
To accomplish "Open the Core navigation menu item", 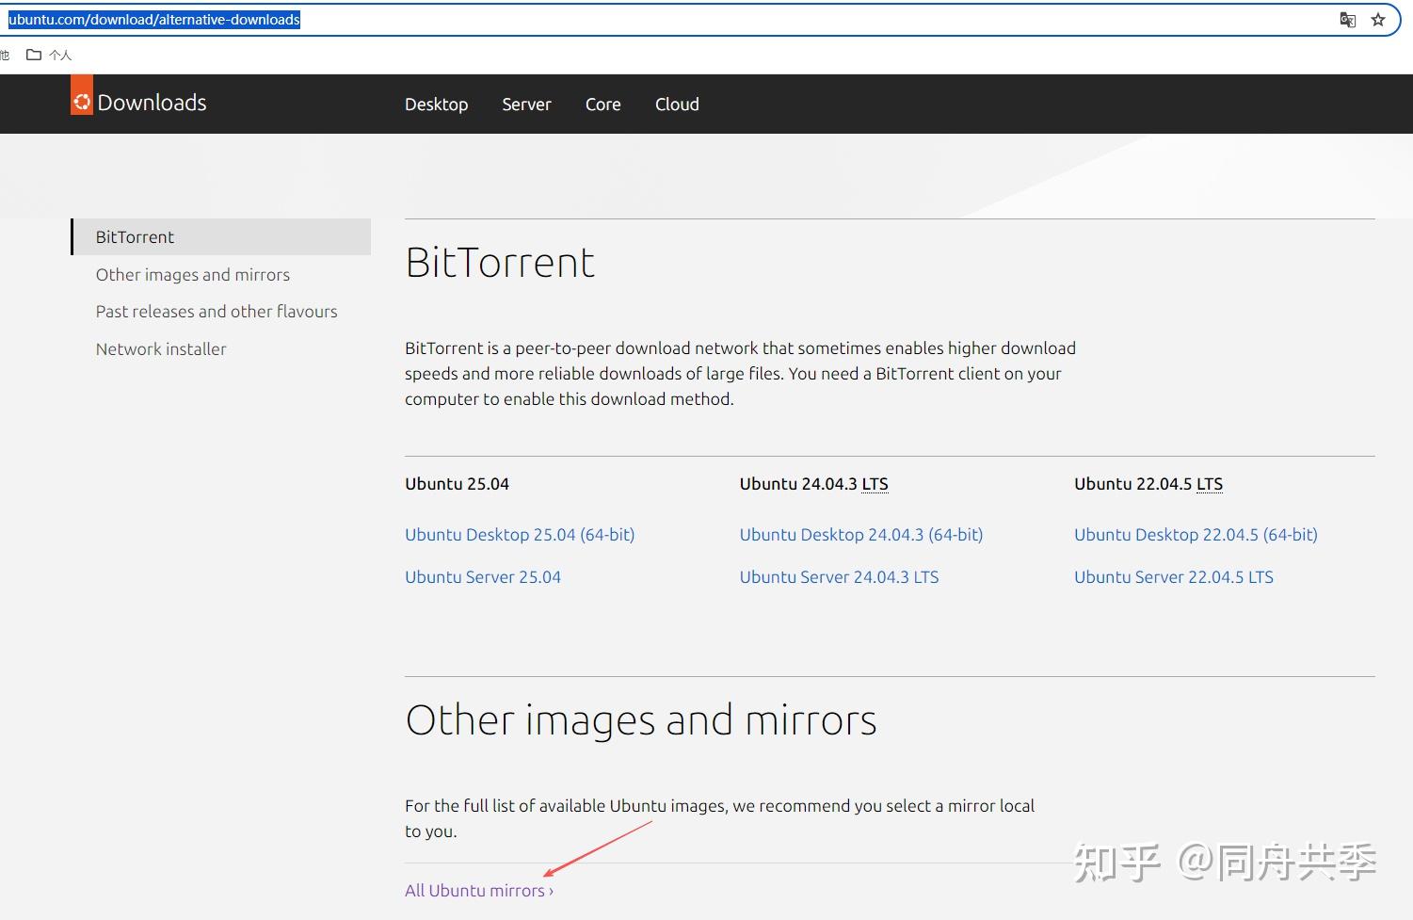I will point(602,104).
